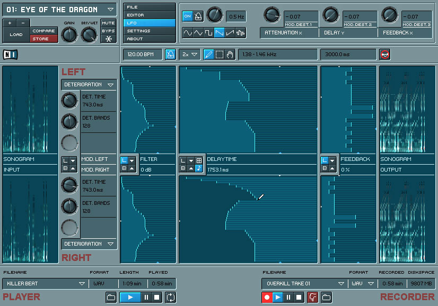Open the Recorder file folder

pos(326,298)
